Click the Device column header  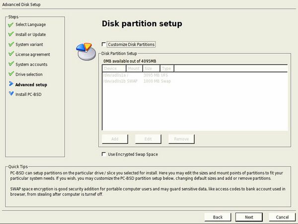point(114,69)
